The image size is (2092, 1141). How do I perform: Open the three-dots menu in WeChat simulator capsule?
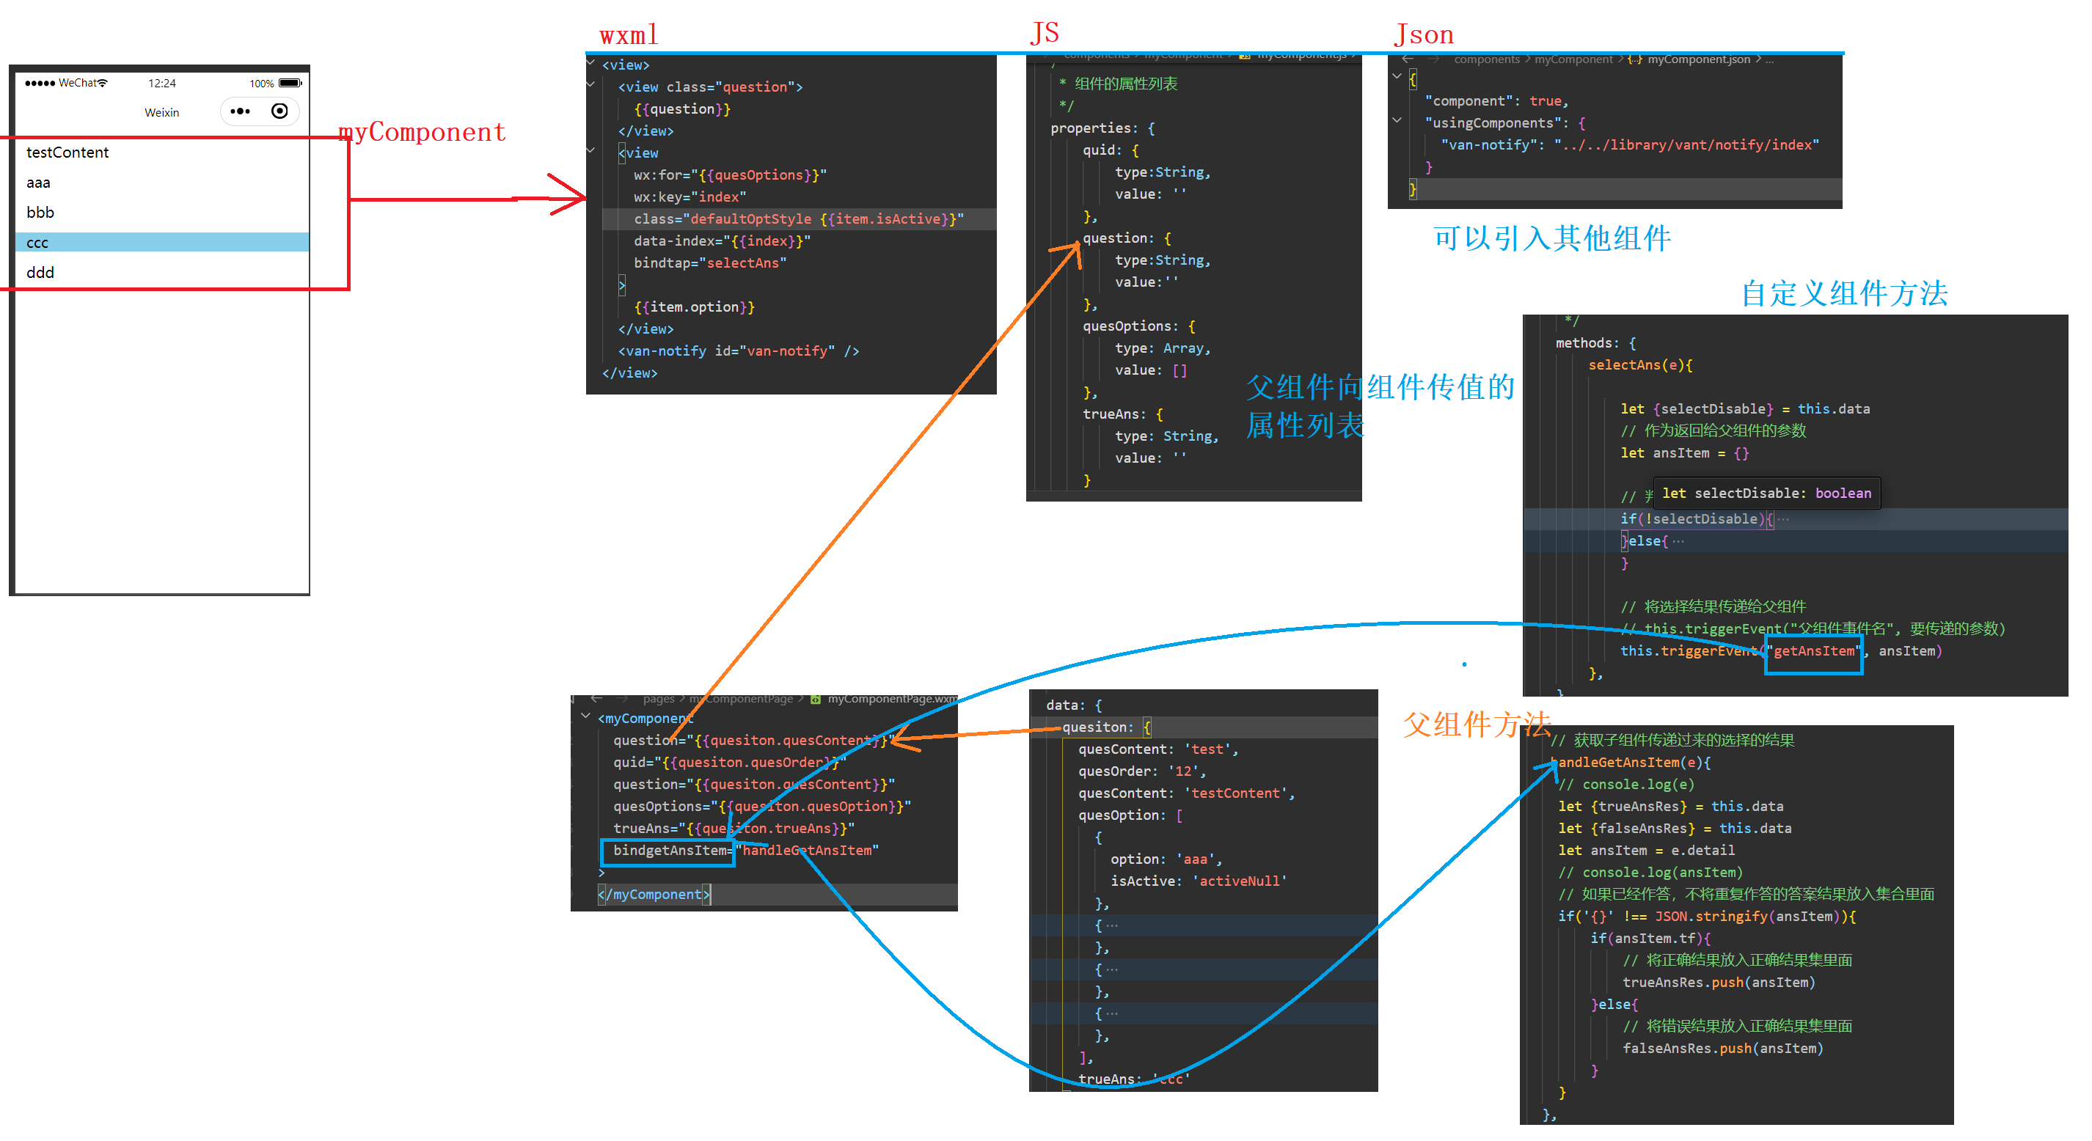(240, 111)
